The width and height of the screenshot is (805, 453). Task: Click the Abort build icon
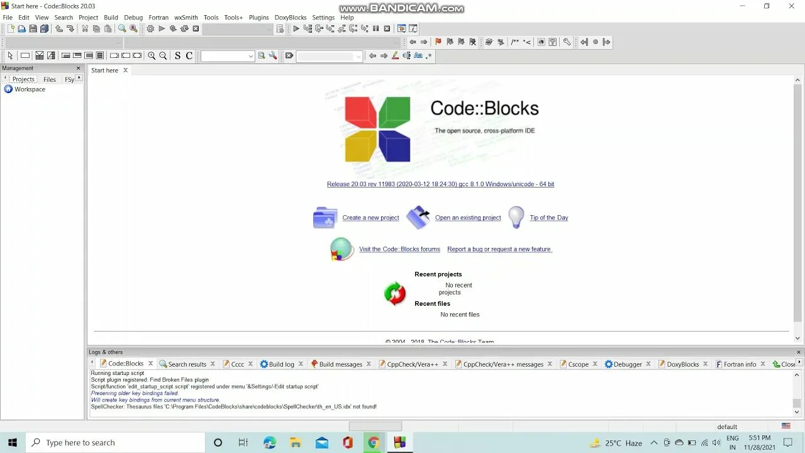click(x=196, y=28)
